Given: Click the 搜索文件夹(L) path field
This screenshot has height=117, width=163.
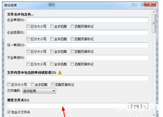Looking at the screenshot, I should pyautogui.click(x=67, y=106).
